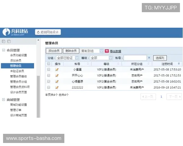Clear the 帐号 search with the X icon
The image size is (183, 146).
click(149, 57)
